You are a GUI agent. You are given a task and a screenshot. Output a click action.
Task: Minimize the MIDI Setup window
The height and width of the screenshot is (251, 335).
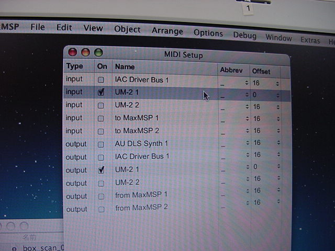tap(85, 52)
